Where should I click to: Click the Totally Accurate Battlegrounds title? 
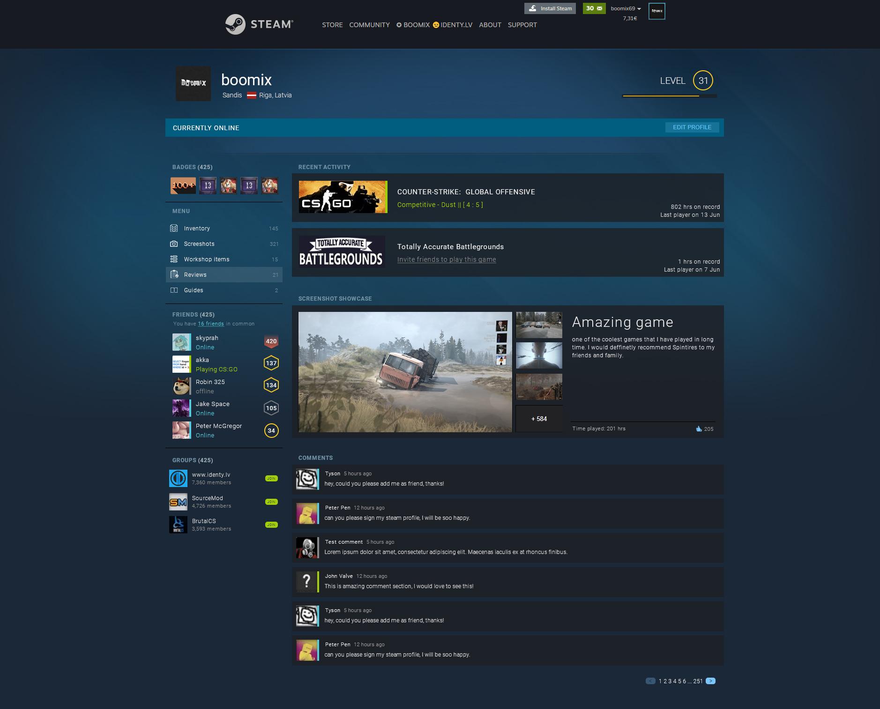point(450,247)
